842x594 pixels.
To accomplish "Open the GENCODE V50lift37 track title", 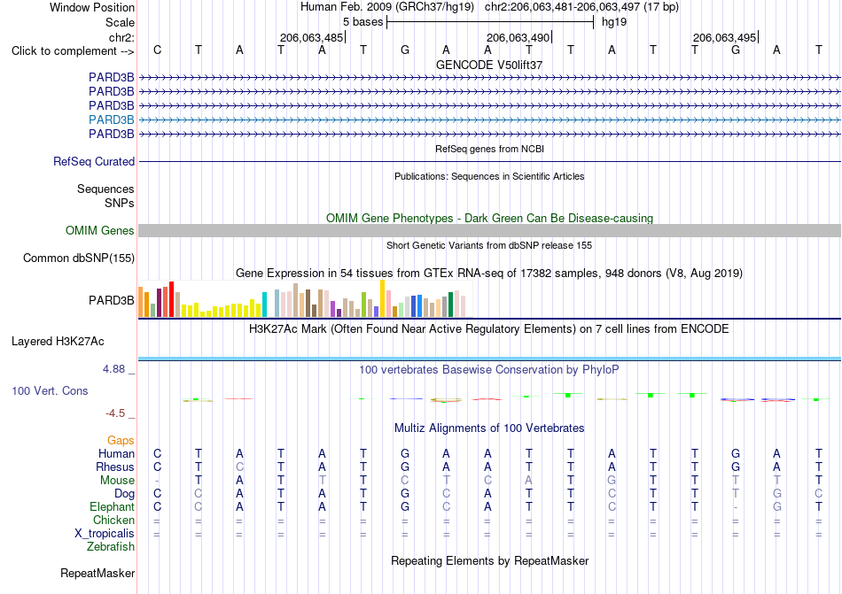I will [489, 65].
